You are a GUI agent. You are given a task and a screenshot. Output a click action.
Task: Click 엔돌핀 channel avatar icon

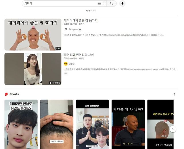click(66, 64)
